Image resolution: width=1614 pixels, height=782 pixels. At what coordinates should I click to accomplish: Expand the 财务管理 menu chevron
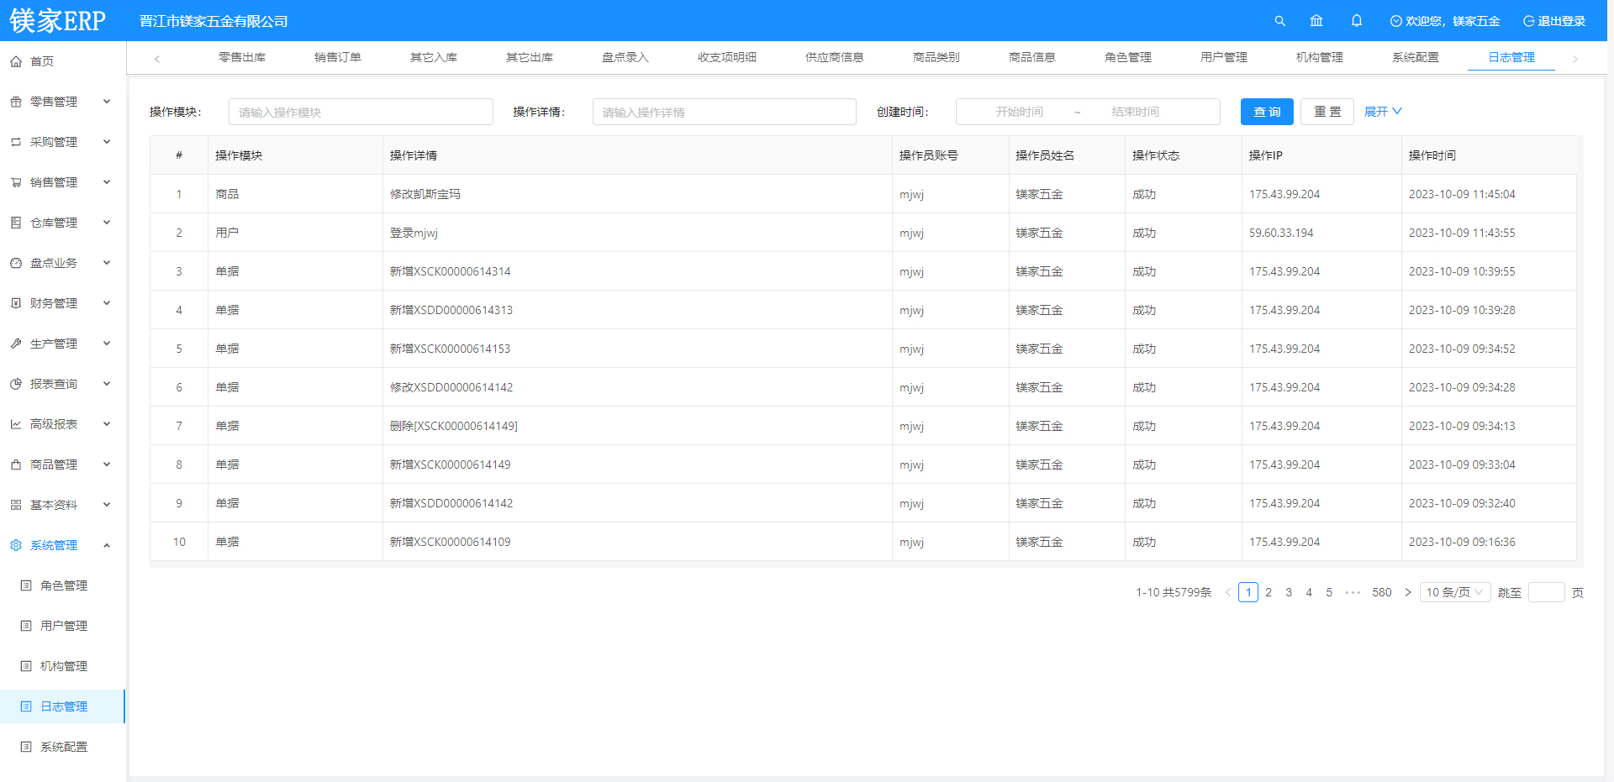[x=107, y=303]
